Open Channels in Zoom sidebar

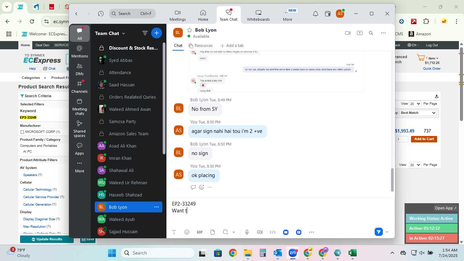coord(79,87)
